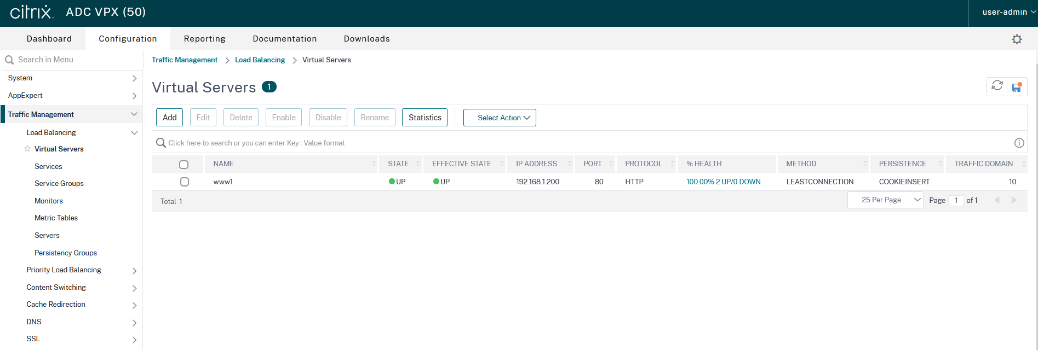Switch to the Dashboard tab
This screenshot has width=1038, height=350.
pos(49,39)
